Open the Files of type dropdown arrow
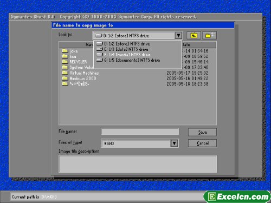 [174, 143]
